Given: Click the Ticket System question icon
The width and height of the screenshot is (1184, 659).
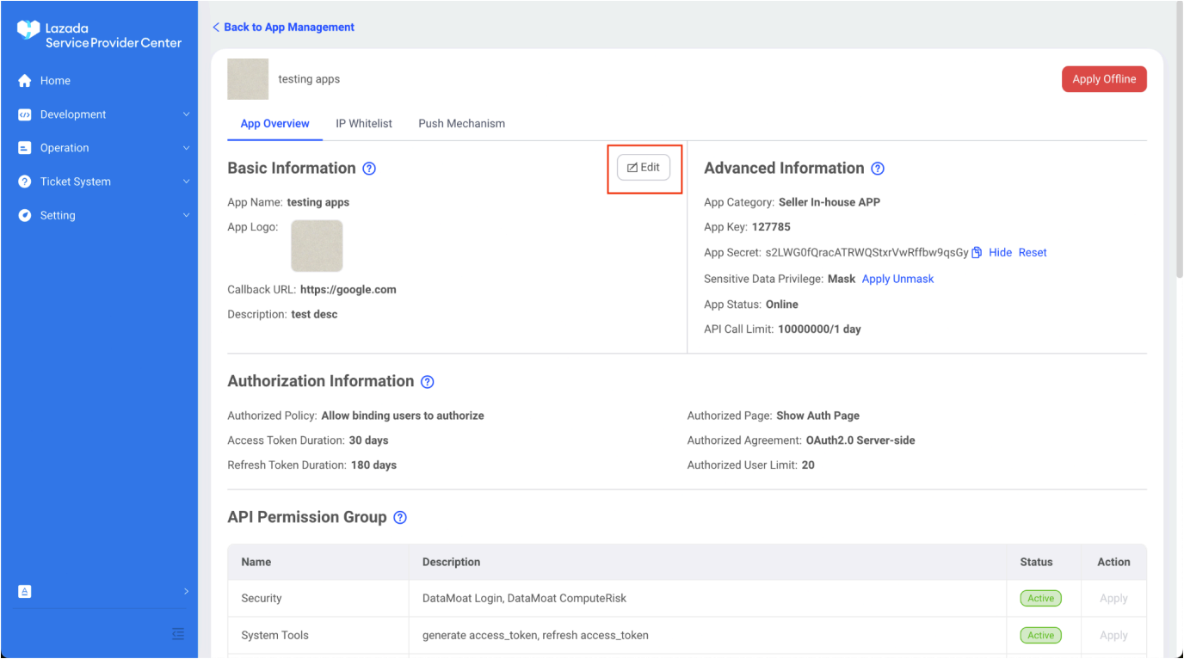Looking at the screenshot, I should click(25, 182).
